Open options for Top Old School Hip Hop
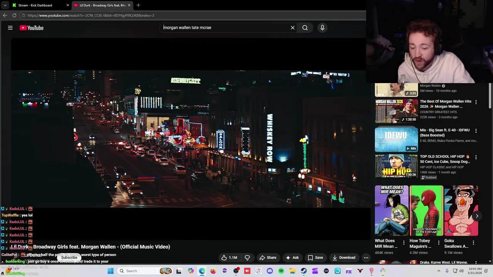493x277 pixels. coord(476,157)
